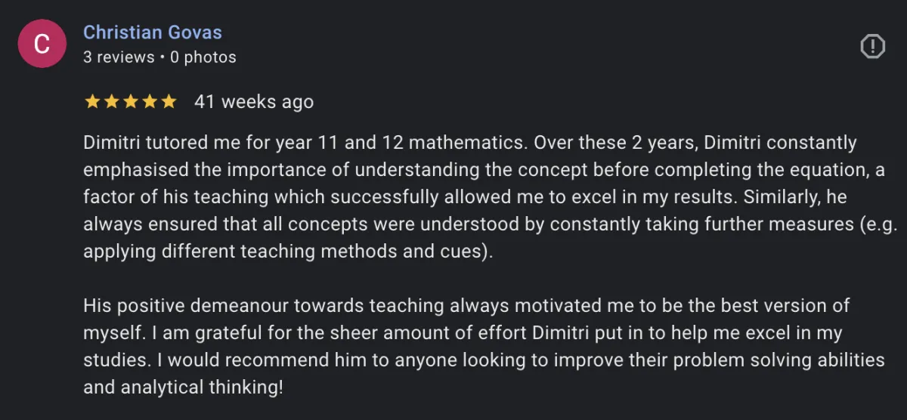Screen dimensions: 907x420
Task: Click the report review exclamation icon
Action: point(872,47)
